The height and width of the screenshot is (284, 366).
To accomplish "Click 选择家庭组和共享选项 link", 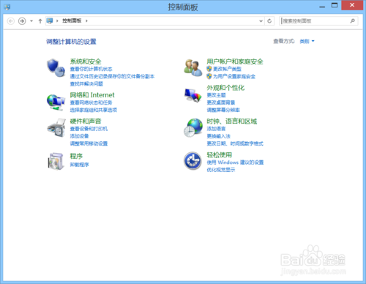I will point(94,110).
